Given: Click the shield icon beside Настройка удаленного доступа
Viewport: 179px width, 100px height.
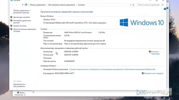Looking at the screenshot, I should (x=11, y=21).
